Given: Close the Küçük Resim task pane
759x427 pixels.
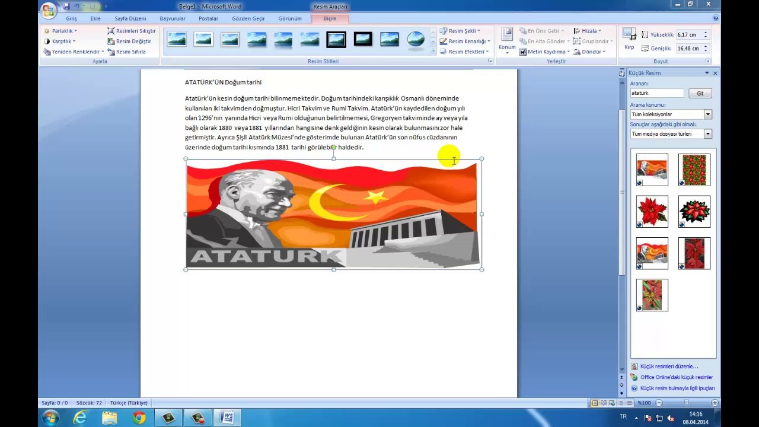Looking at the screenshot, I should 715,73.
